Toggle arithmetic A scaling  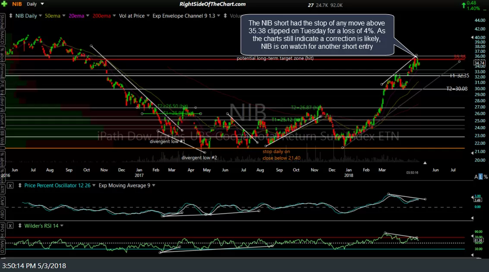[476, 177]
